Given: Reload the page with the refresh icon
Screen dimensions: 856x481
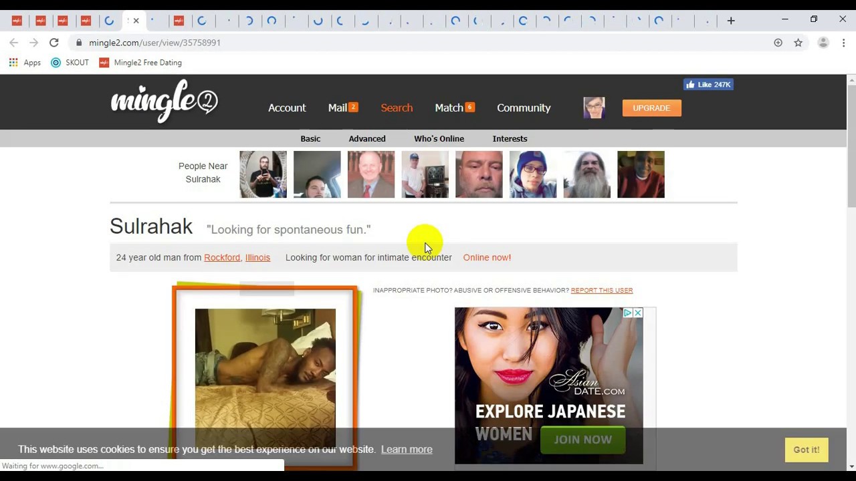Looking at the screenshot, I should 53,43.
